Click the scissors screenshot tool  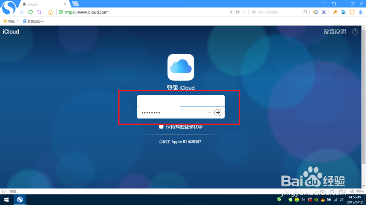coord(324,12)
